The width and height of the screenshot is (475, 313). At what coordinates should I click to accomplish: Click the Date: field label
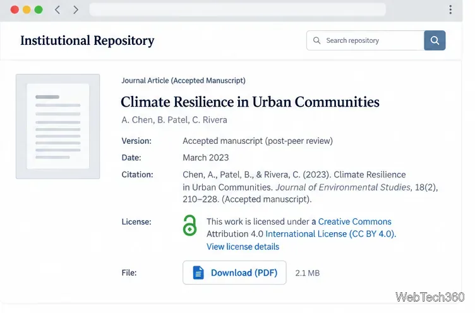pyautogui.click(x=131, y=158)
